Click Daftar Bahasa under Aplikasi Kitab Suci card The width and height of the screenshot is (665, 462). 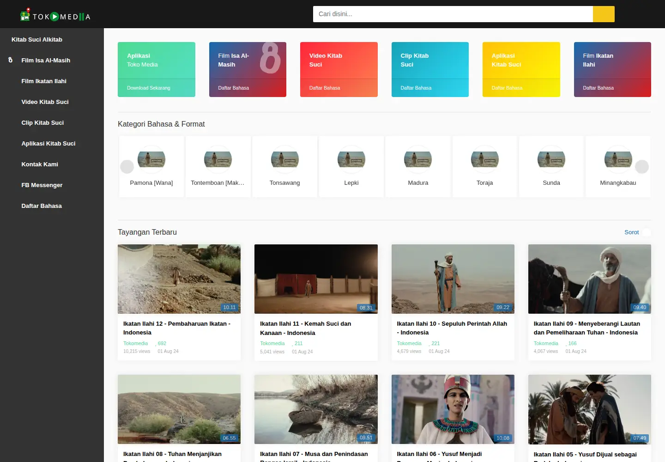tap(507, 88)
